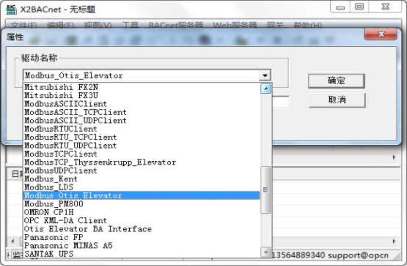Choose ModbusASCIIClient in the list
Image resolution: width=407 pixels, height=266 pixels.
click(x=141, y=104)
